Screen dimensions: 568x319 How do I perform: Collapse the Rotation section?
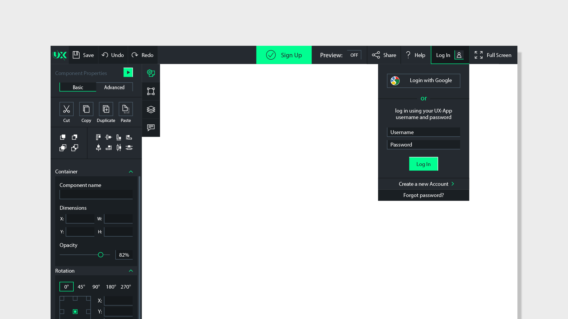(131, 271)
